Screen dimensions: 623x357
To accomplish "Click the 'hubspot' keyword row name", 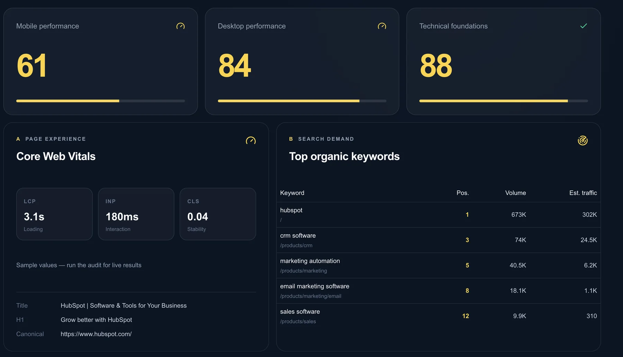I will [291, 210].
